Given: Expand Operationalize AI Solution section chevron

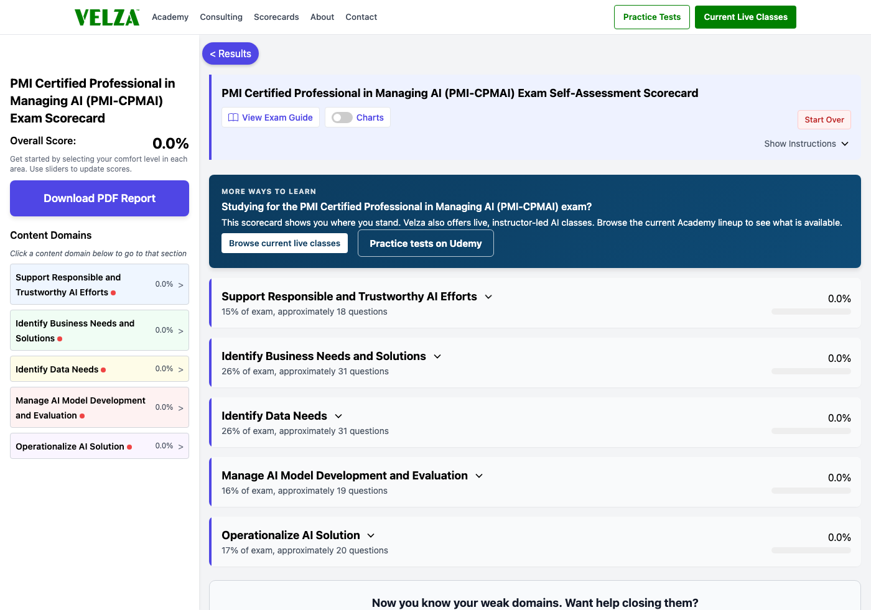Looking at the screenshot, I should point(371,535).
